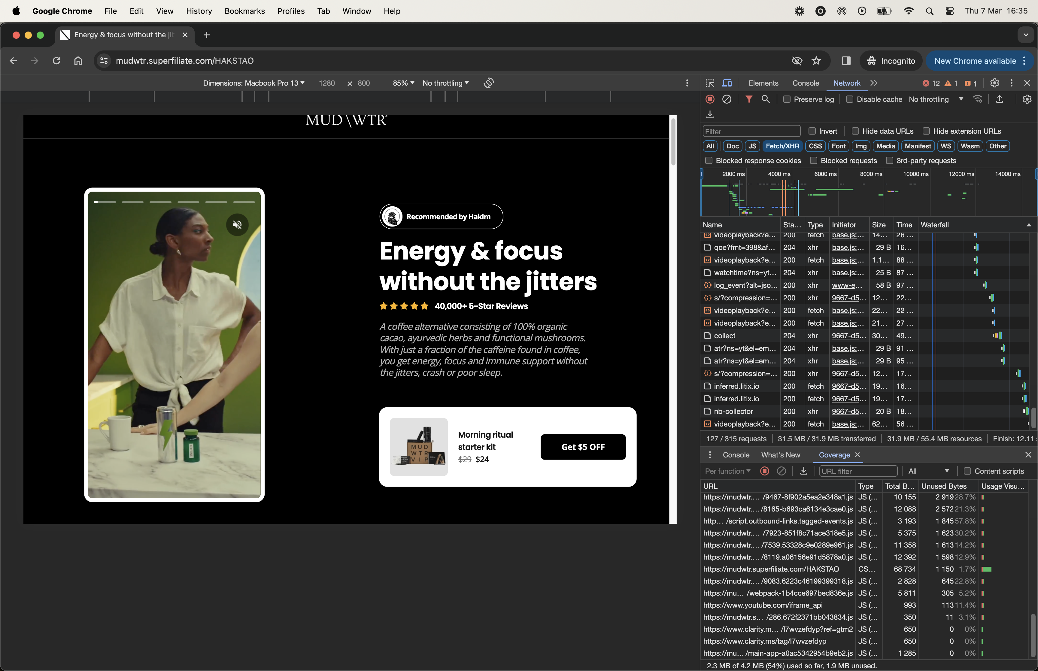Export coverage data download icon
This screenshot has width=1038, height=671.
point(804,471)
